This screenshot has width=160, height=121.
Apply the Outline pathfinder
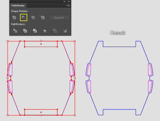[x=55, y=31]
